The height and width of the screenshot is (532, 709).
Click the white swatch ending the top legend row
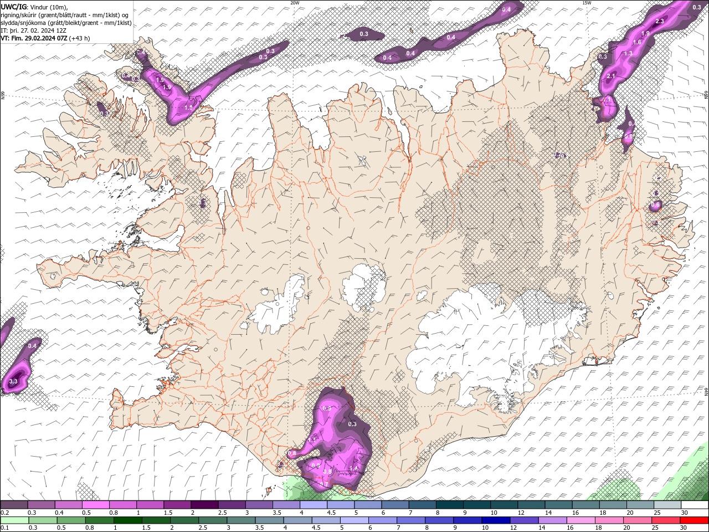pyautogui.click(x=695, y=505)
